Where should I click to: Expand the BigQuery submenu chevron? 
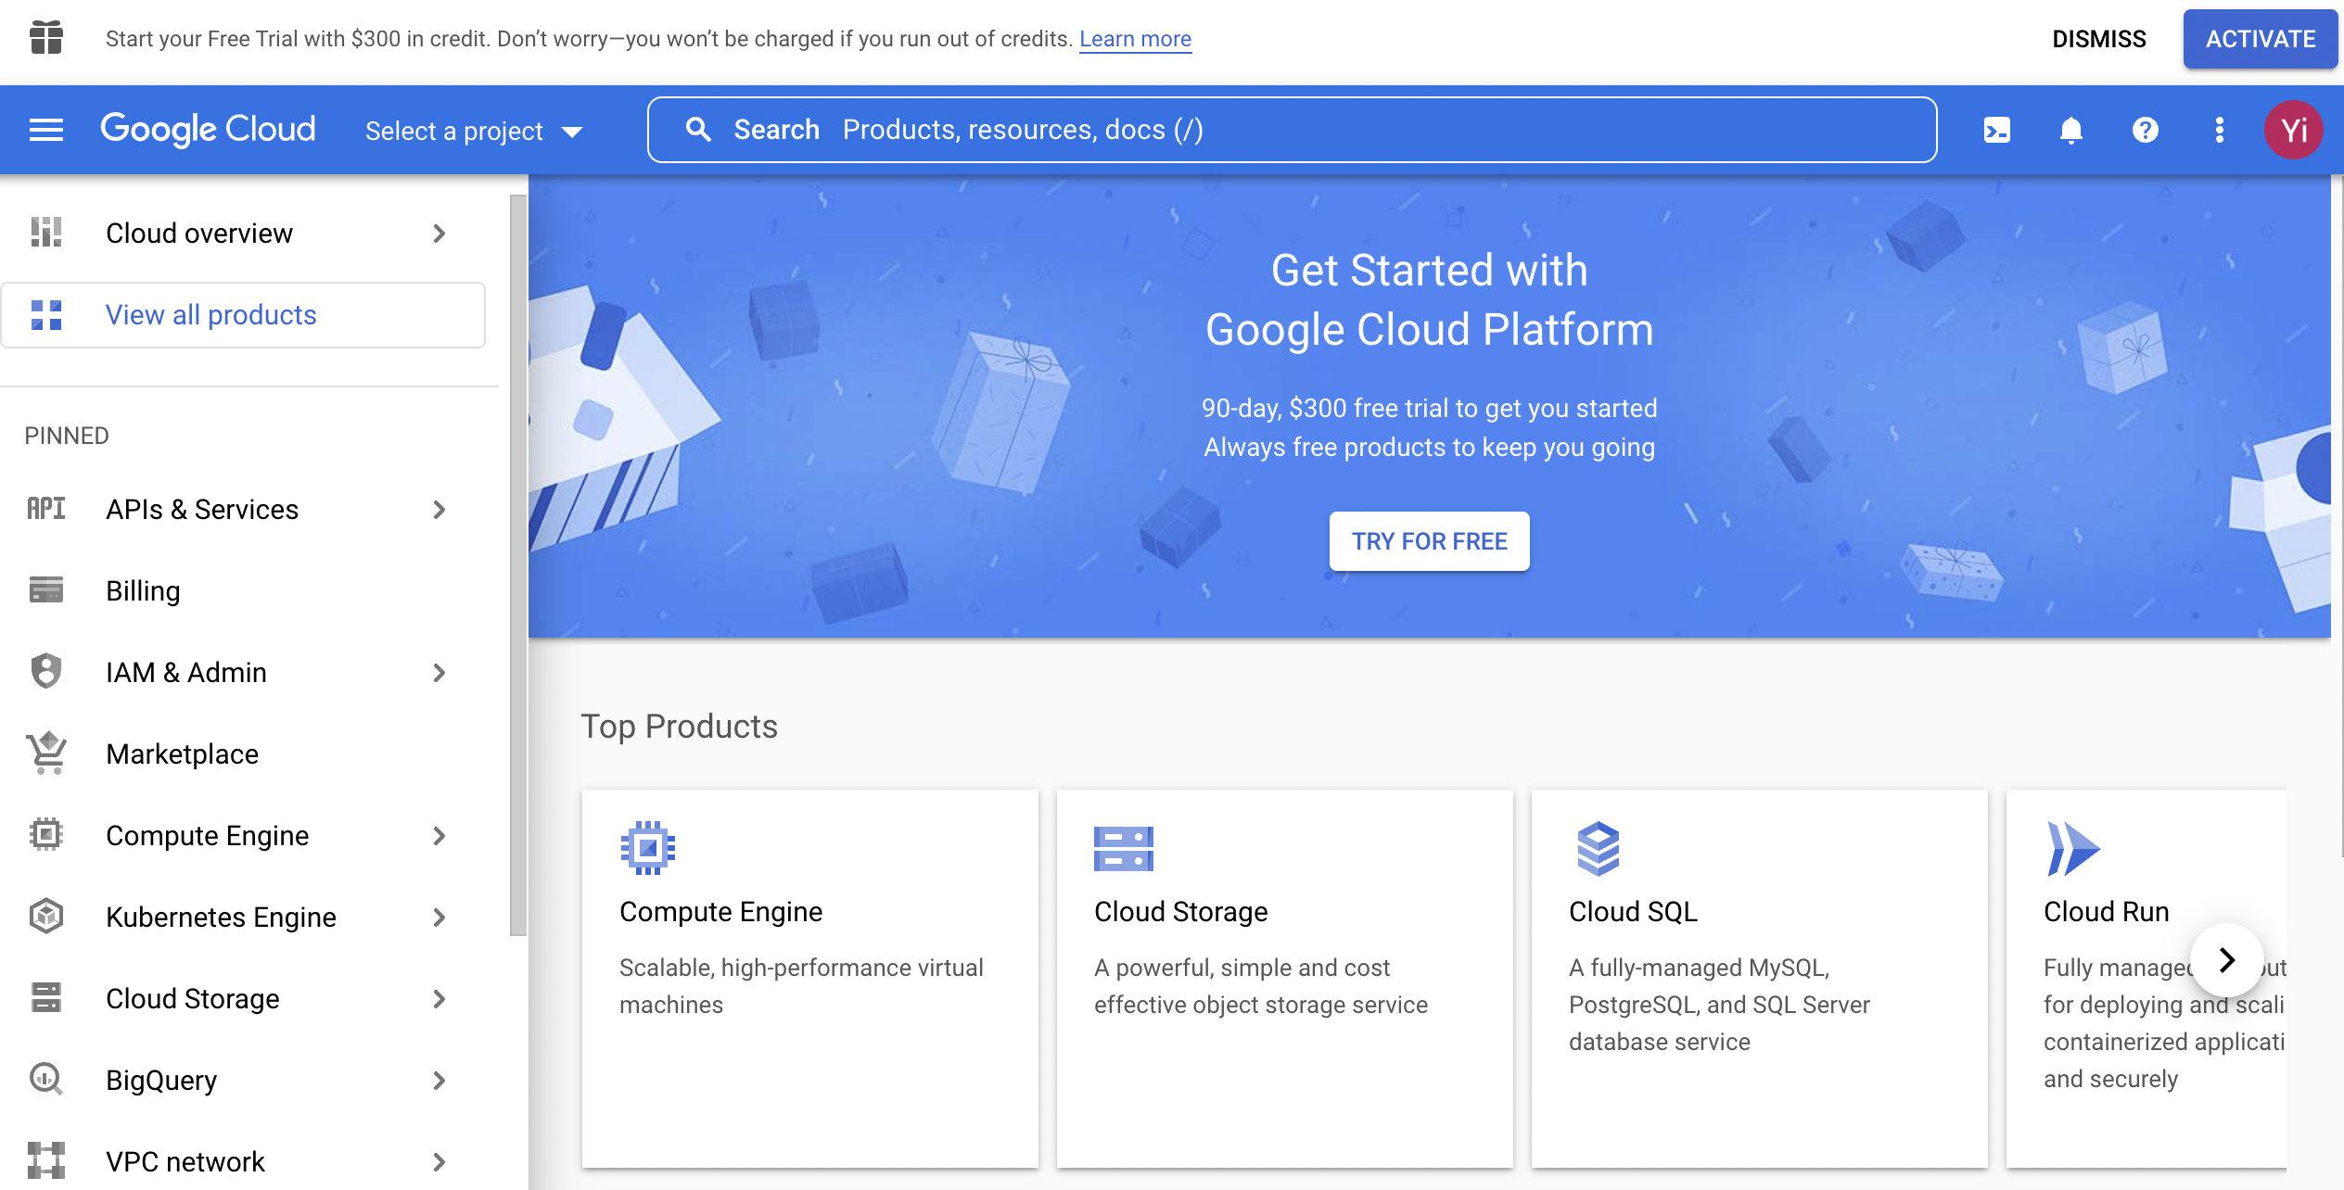tap(439, 1081)
